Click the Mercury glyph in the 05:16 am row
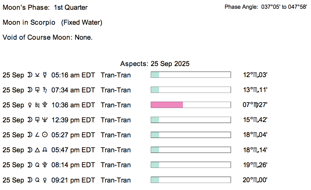Screen dimensions: 311x190 45,75
